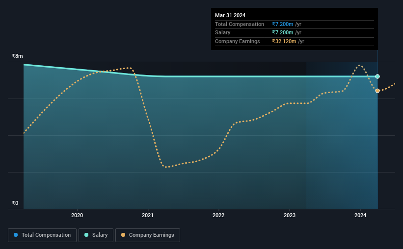Click the 2020 x-axis label

77,215
